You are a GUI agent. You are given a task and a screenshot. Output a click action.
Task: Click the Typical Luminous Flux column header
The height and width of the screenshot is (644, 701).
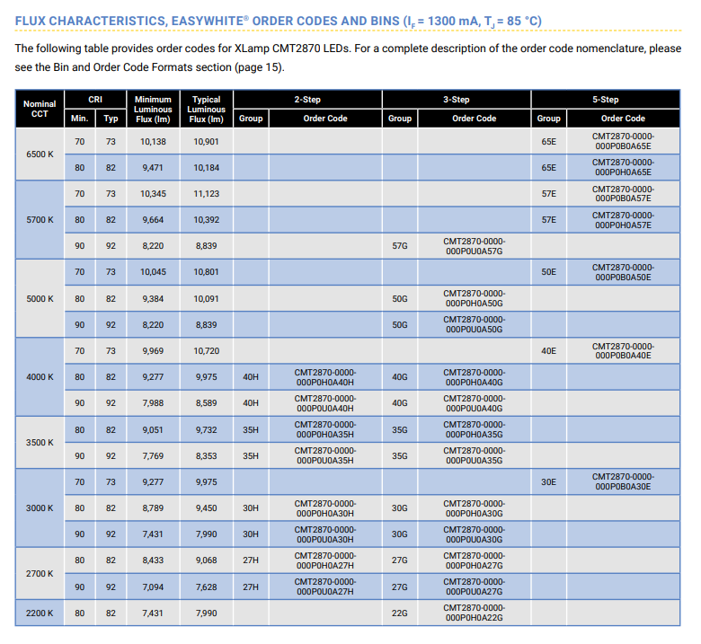206,109
